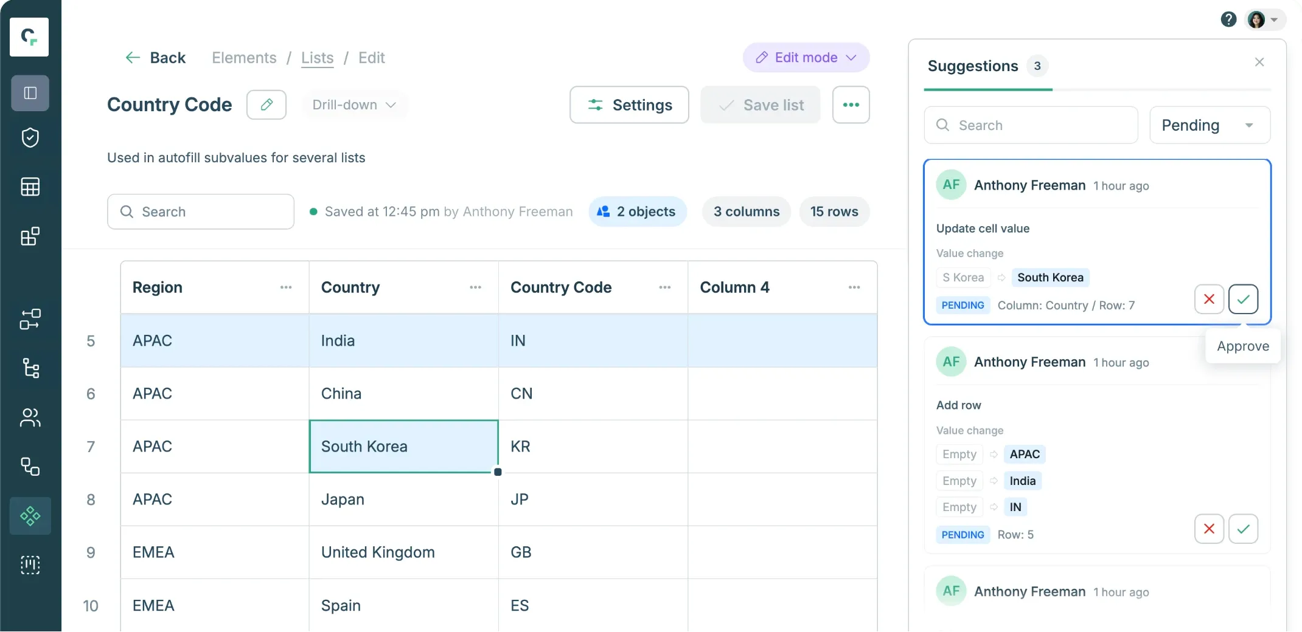Select the Spain cell
The width and height of the screenshot is (1302, 632).
point(403,605)
